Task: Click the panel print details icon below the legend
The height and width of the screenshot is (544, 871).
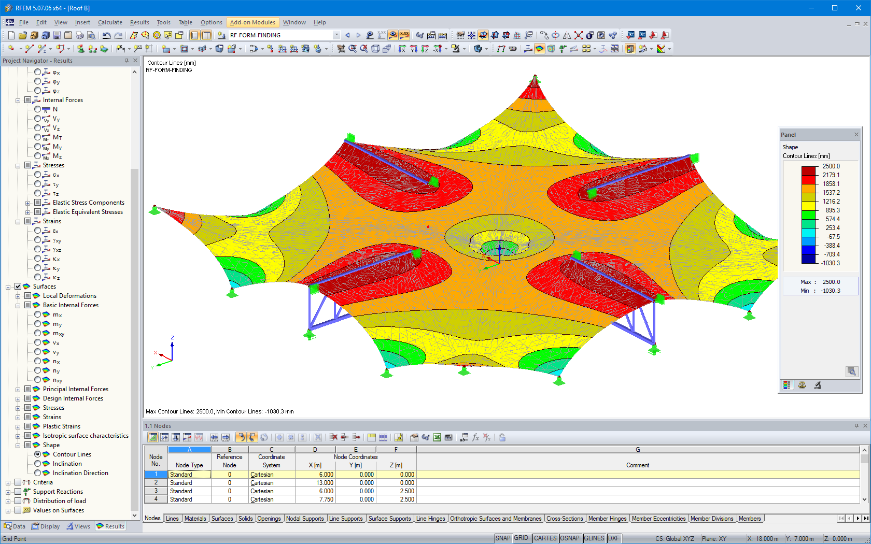Action: 851,371
